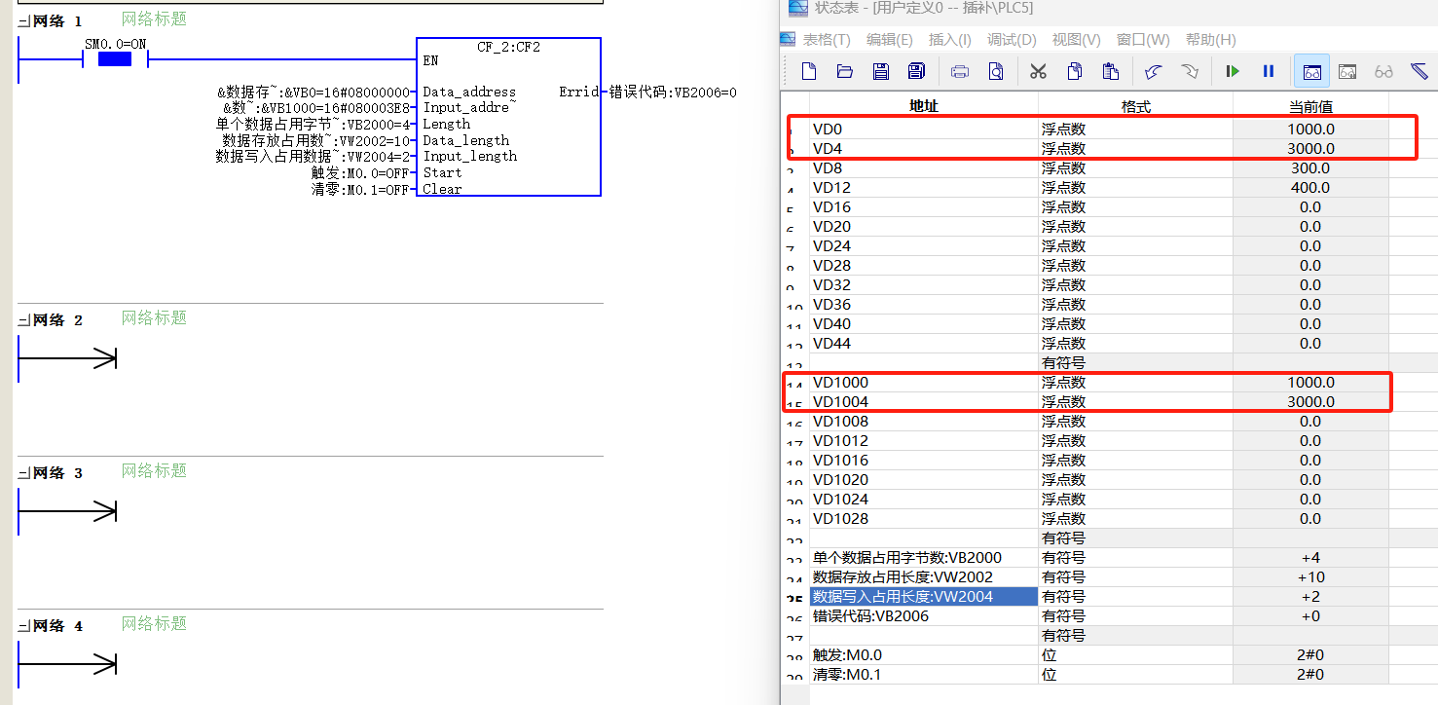Click the Copy icon in toolbar
Viewport: 1438px width, 705px height.
coord(1075,71)
